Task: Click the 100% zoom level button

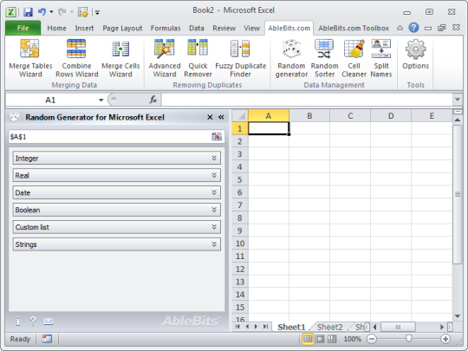Action: [x=352, y=339]
